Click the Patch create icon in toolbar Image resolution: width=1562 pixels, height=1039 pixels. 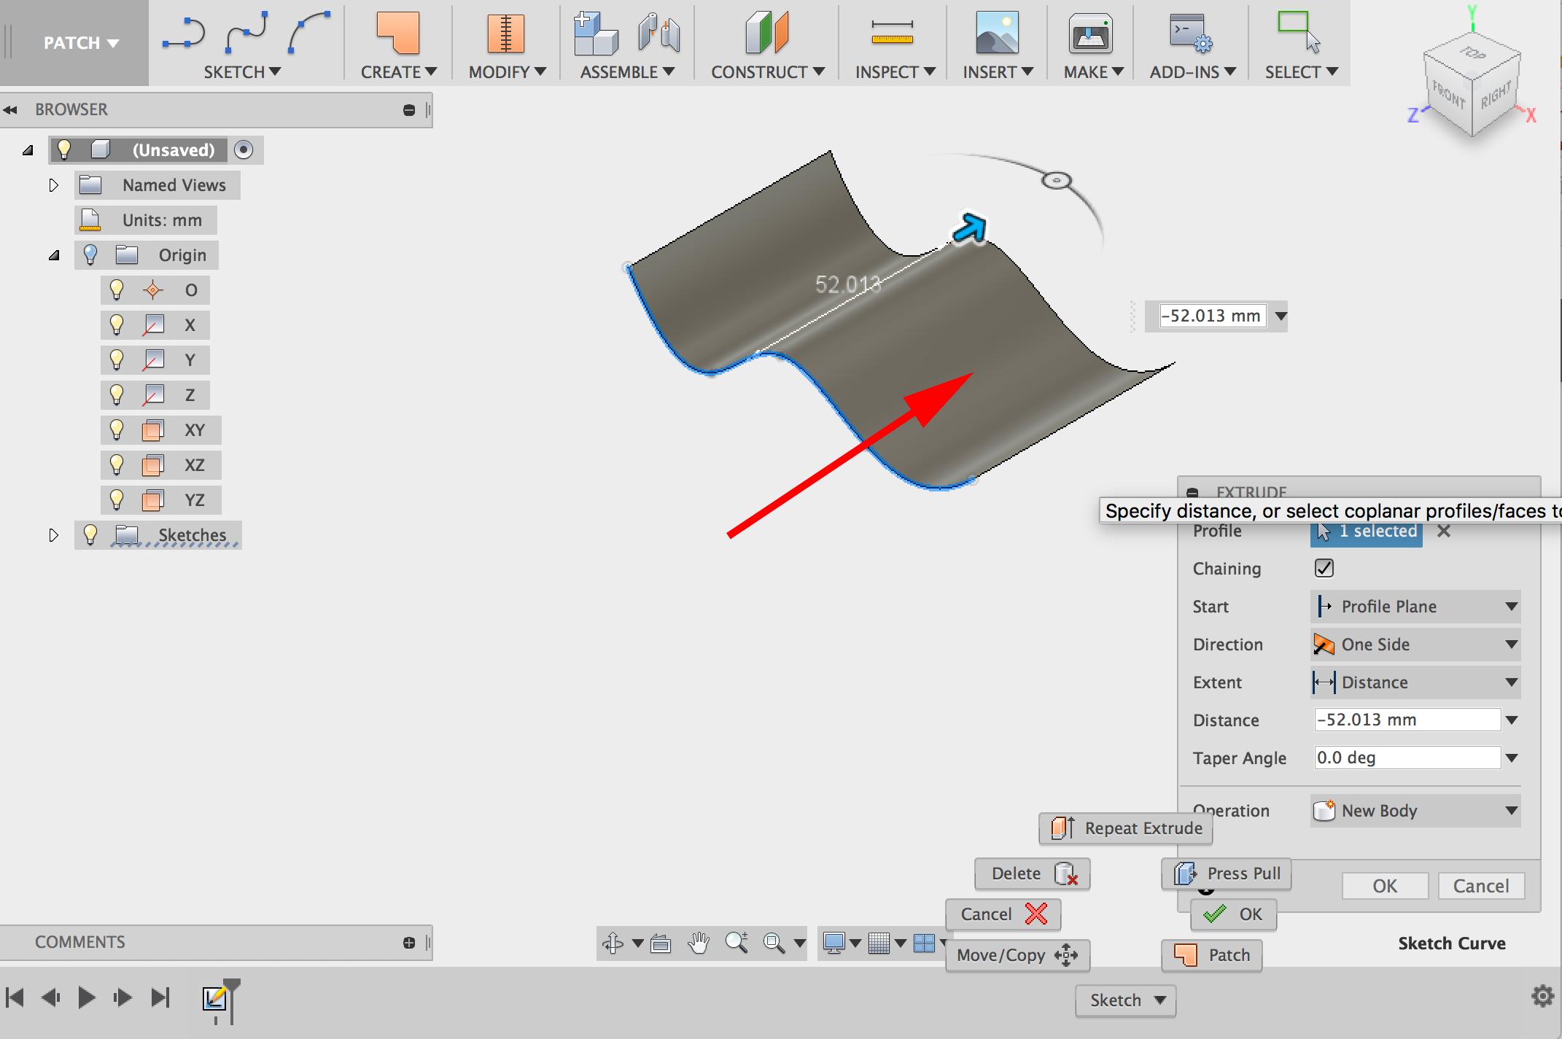[397, 33]
